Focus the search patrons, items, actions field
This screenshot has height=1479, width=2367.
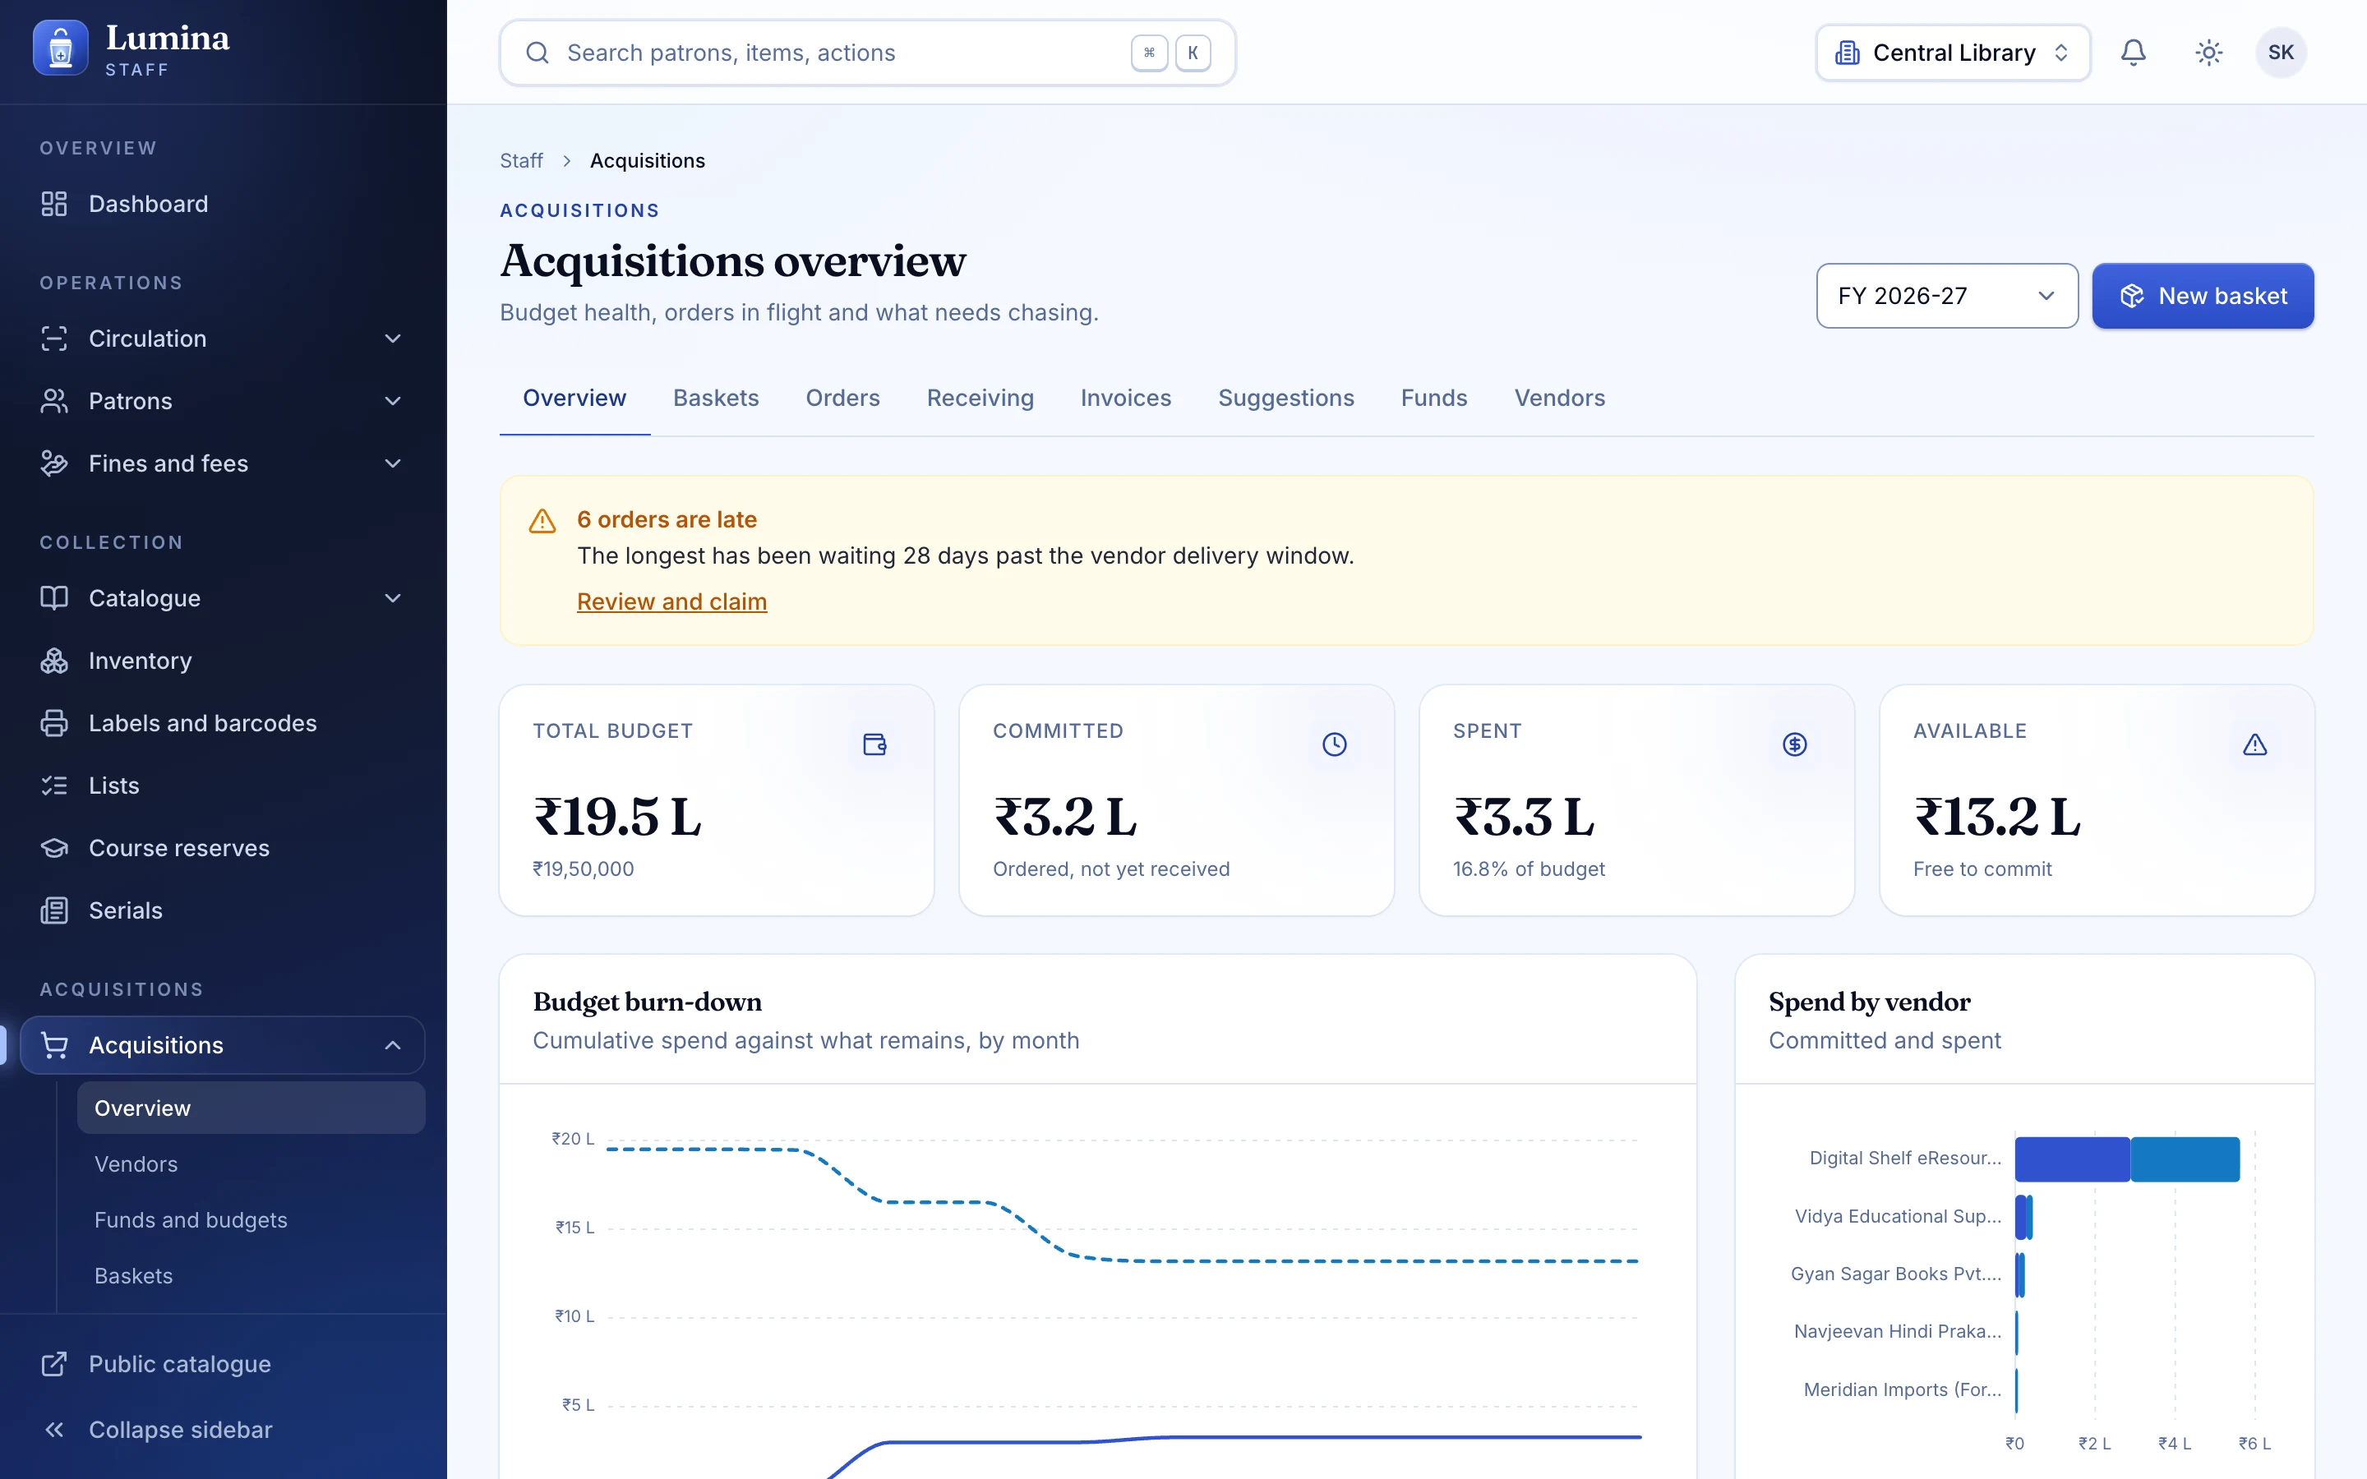(x=868, y=53)
